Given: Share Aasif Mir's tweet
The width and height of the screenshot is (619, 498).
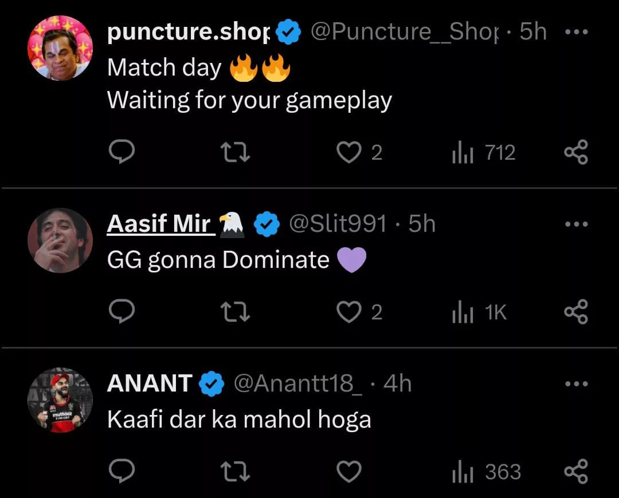Looking at the screenshot, I should (576, 312).
